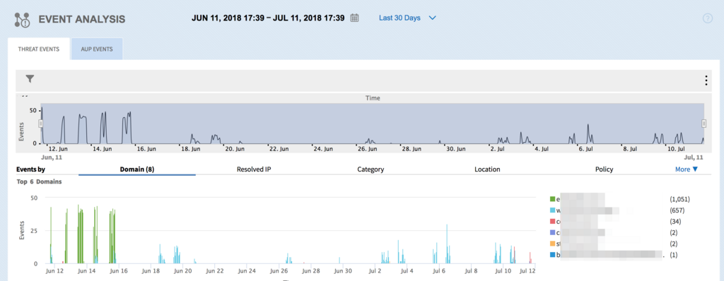Open the filter funnel icon
Screen dimensions: 724x281
[30, 79]
